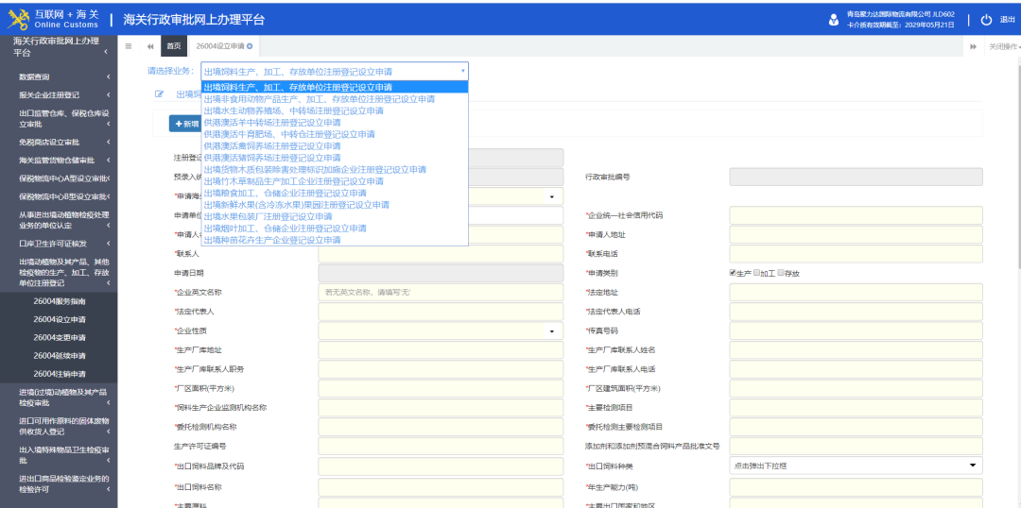Click the user account avatar icon
Image resolution: width=1021 pixels, height=508 pixels.
pos(834,20)
